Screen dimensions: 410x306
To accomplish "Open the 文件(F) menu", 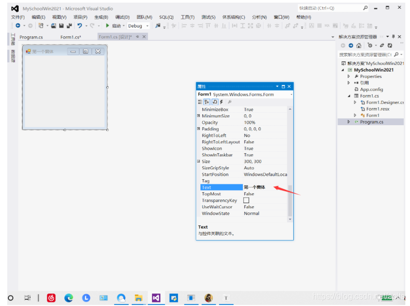I will (x=18, y=17).
